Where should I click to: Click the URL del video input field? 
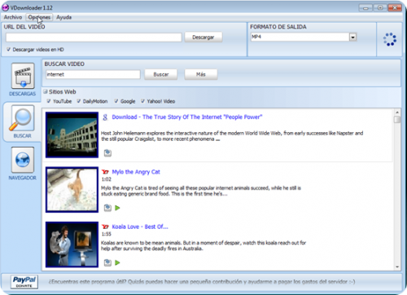tap(94, 37)
